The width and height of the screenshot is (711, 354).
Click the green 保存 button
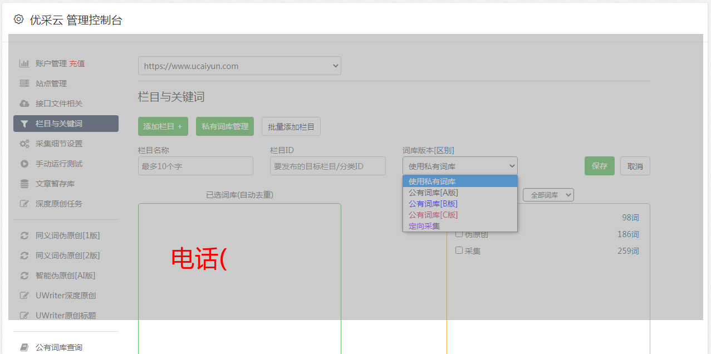(599, 166)
